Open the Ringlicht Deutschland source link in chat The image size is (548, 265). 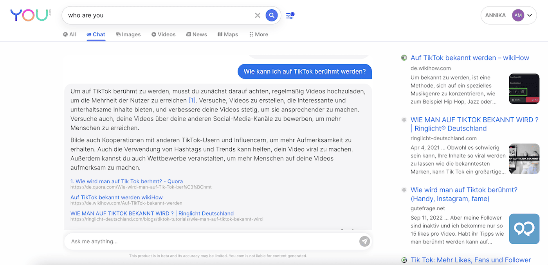[x=152, y=213]
